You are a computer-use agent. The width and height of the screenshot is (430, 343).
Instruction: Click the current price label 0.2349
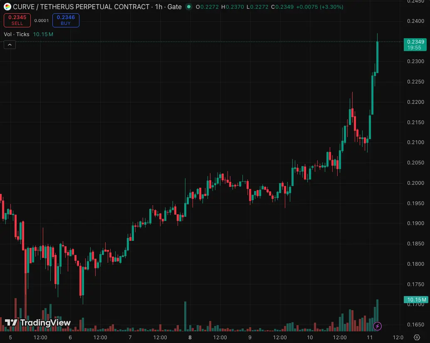click(415, 44)
